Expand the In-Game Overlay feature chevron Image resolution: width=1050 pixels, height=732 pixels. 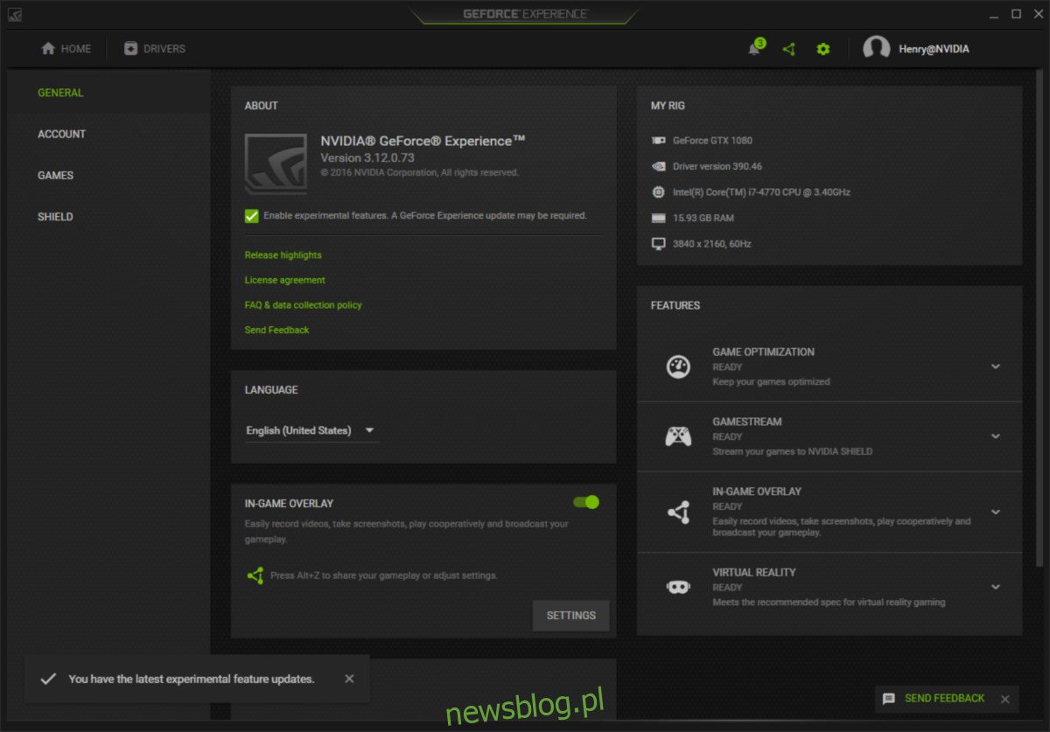coord(995,512)
